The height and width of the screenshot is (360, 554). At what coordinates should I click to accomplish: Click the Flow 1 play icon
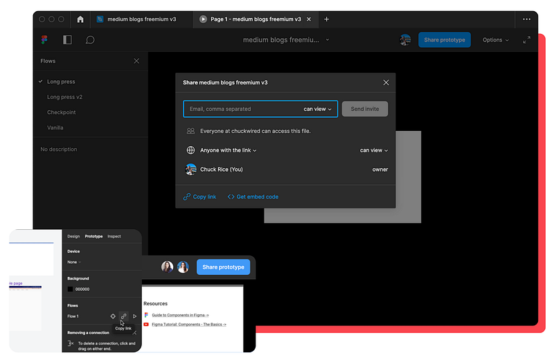134,316
